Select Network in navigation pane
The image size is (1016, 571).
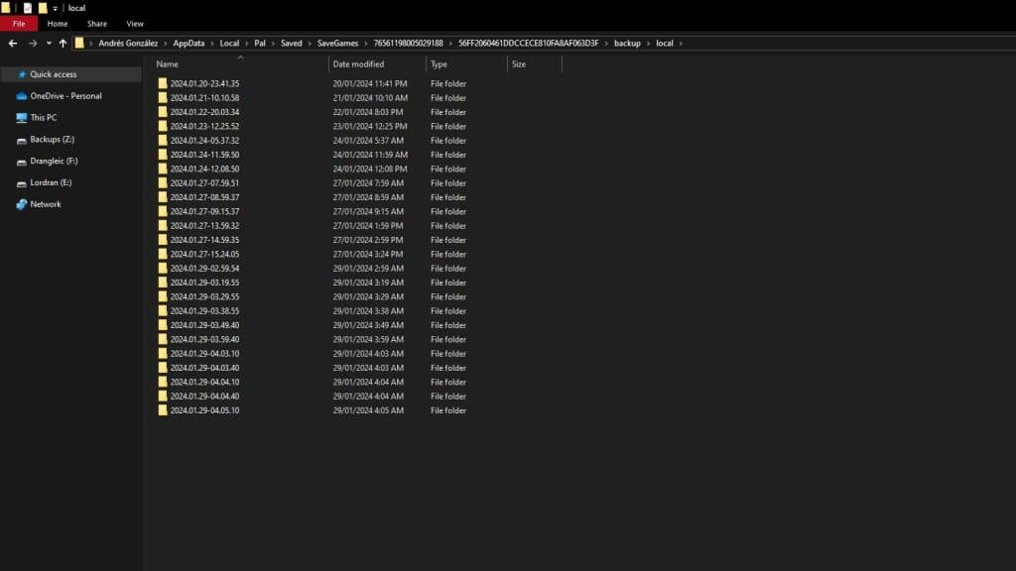(x=46, y=204)
